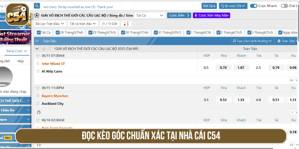The width and height of the screenshot is (299, 149).
Task: Click the C54 logo
Action: (x=18, y=15)
